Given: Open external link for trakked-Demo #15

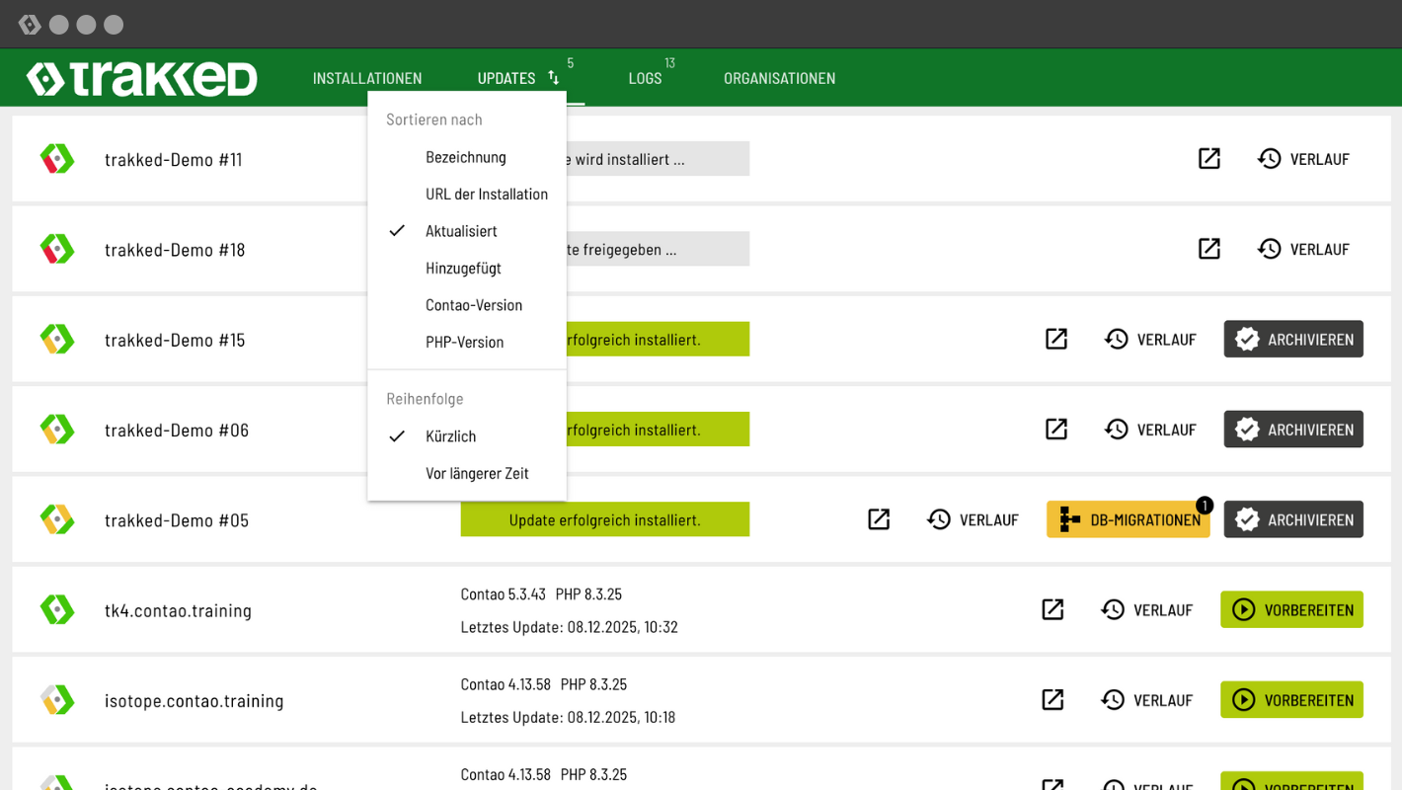Looking at the screenshot, I should pos(1055,340).
